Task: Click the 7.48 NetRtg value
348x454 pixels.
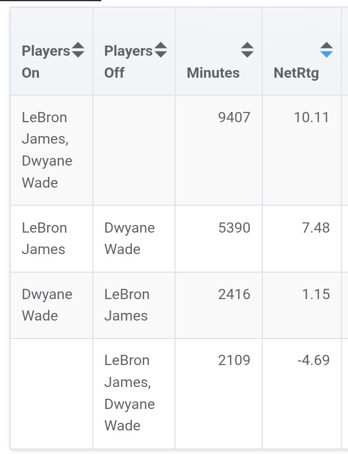Action: pyautogui.click(x=316, y=228)
